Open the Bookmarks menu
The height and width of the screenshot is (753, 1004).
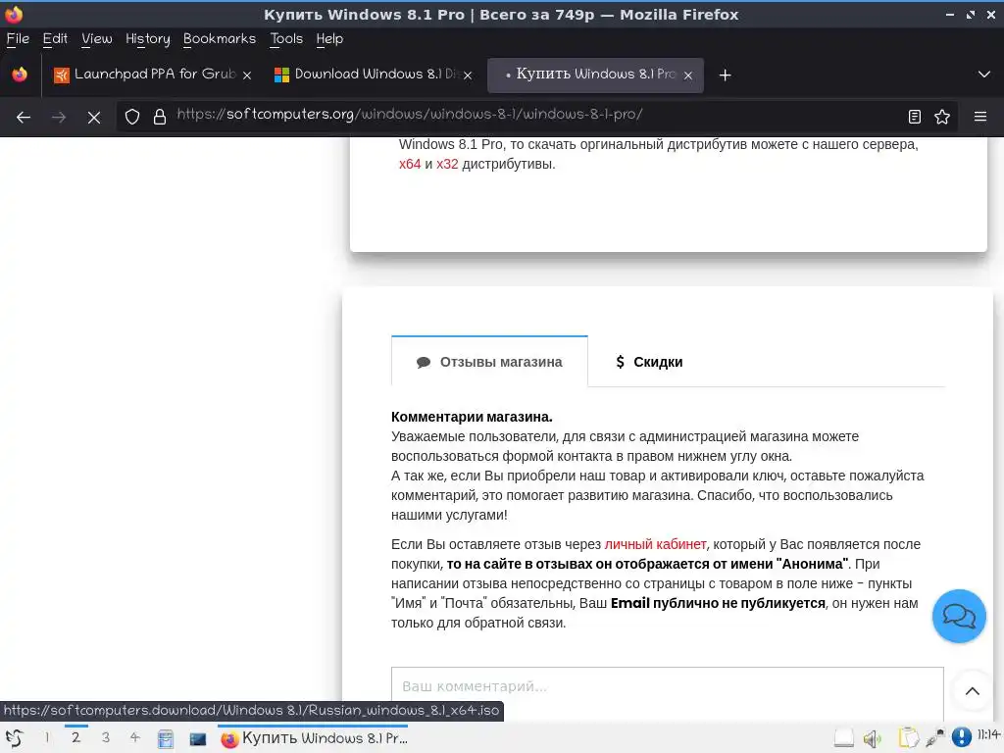pos(220,39)
